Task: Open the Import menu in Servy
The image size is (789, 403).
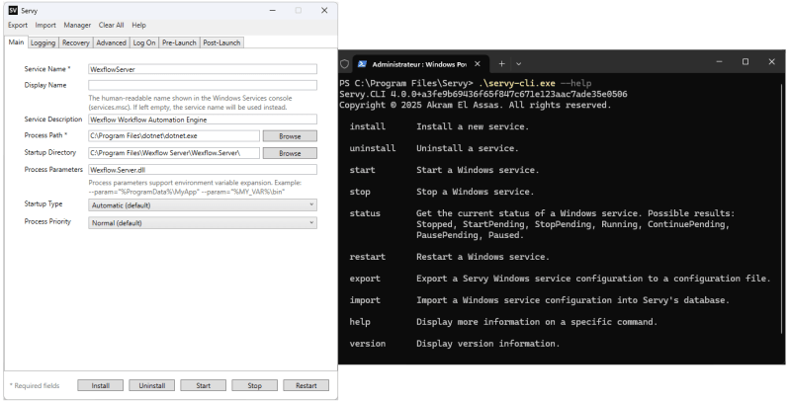Action: point(45,25)
